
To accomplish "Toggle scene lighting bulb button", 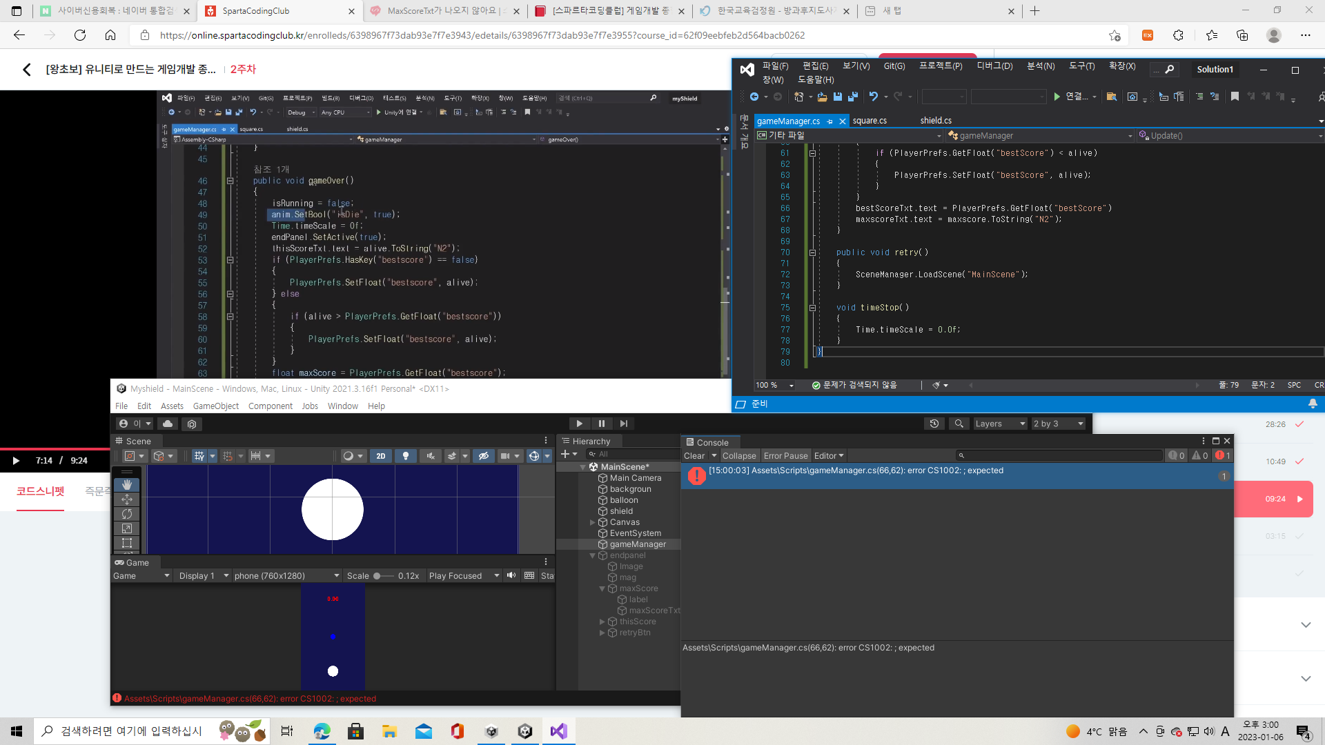I will (406, 456).
